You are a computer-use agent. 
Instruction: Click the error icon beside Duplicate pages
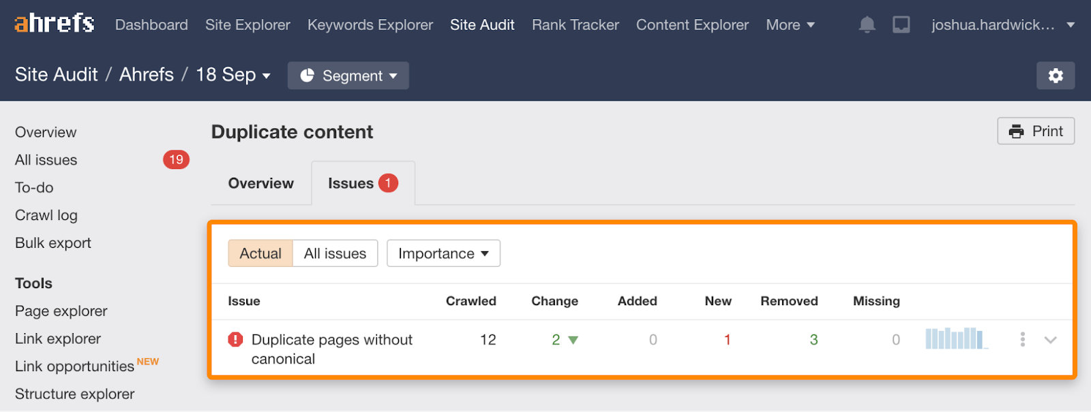coord(235,339)
